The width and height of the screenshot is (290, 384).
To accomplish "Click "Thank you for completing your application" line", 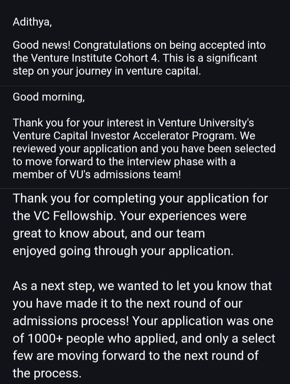I will coord(140,198).
